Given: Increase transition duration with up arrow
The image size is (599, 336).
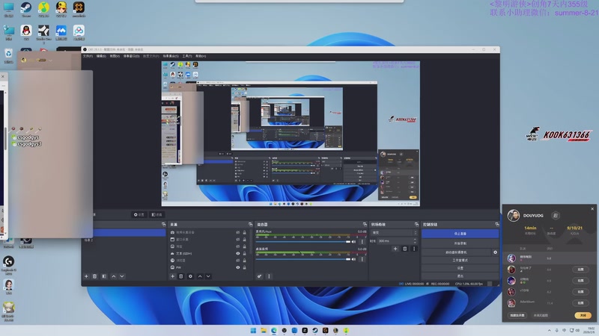Looking at the screenshot, I should [x=416, y=239].
